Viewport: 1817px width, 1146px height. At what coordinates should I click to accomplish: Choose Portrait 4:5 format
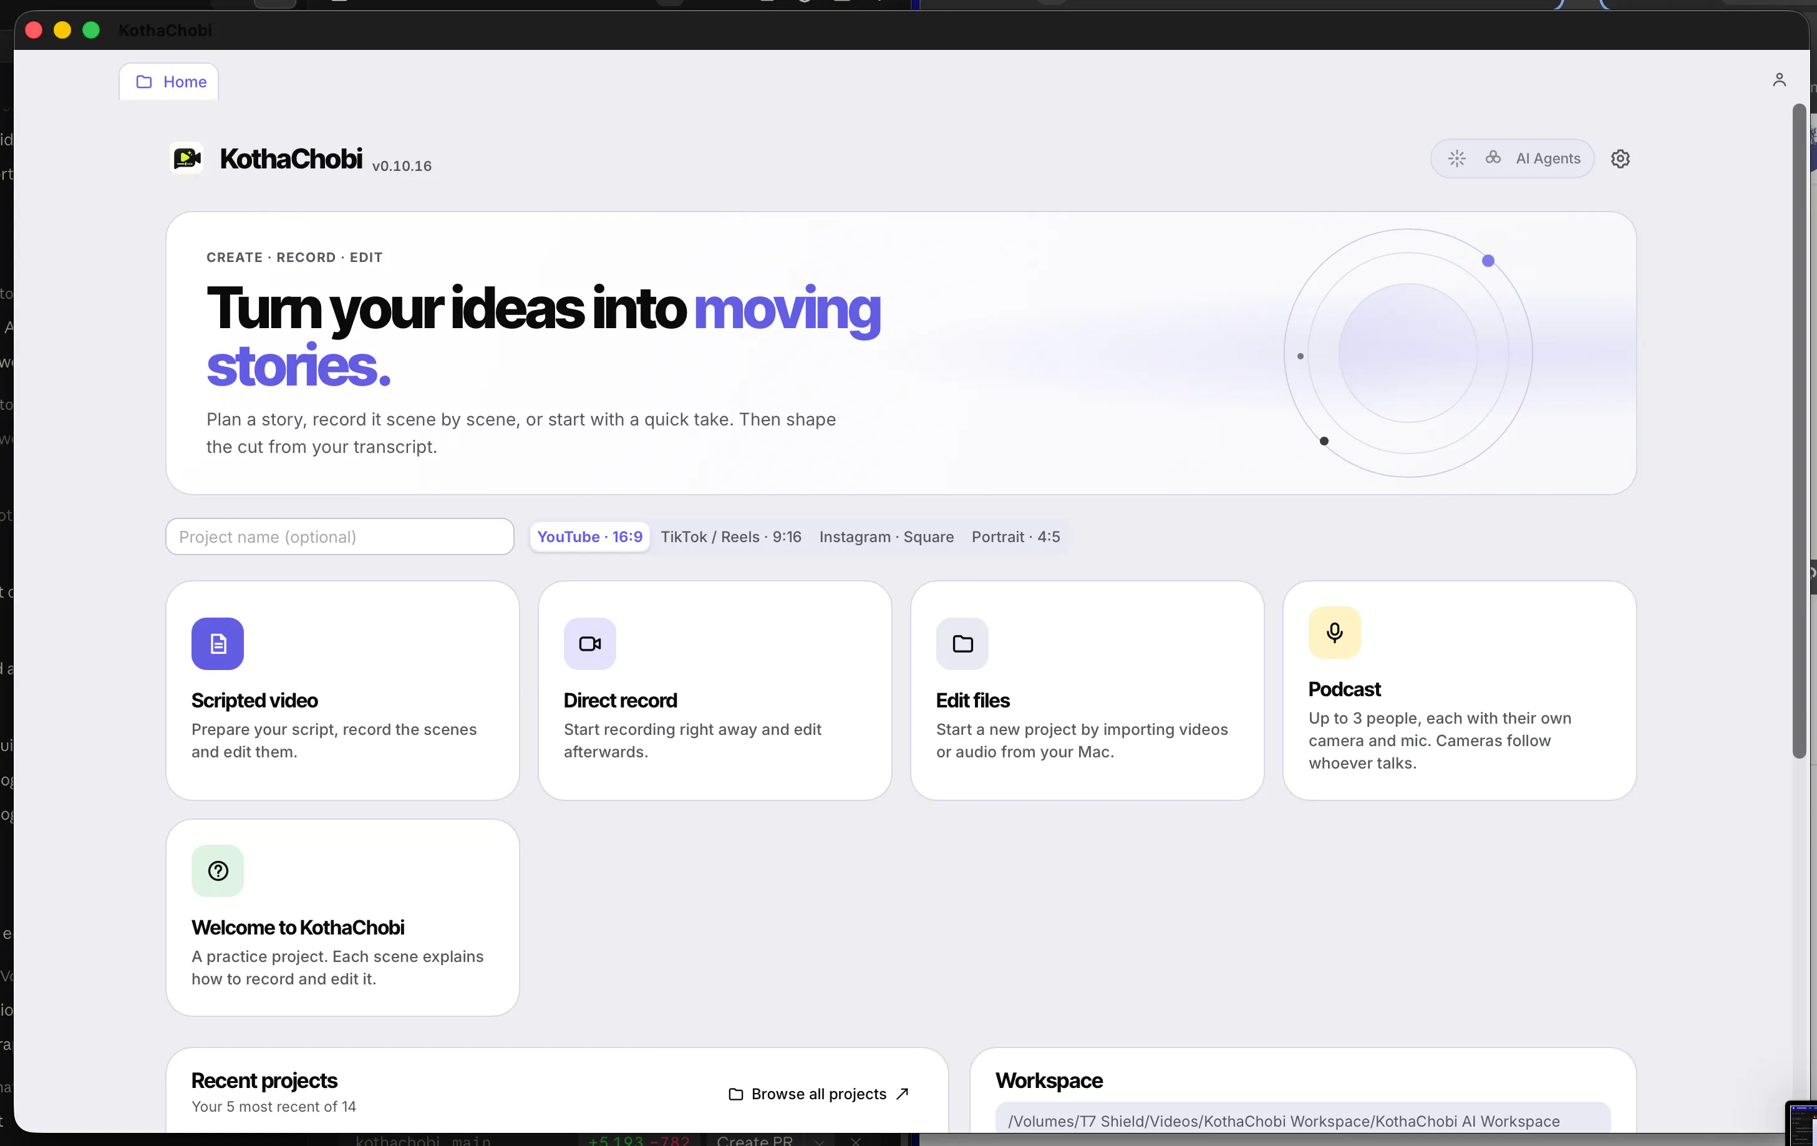(x=1015, y=537)
